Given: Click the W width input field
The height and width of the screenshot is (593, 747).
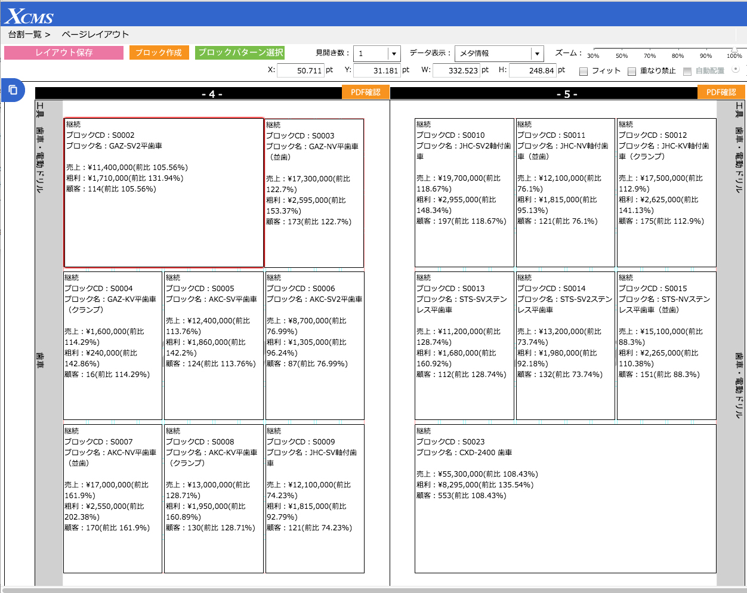Looking at the screenshot, I should click(456, 70).
